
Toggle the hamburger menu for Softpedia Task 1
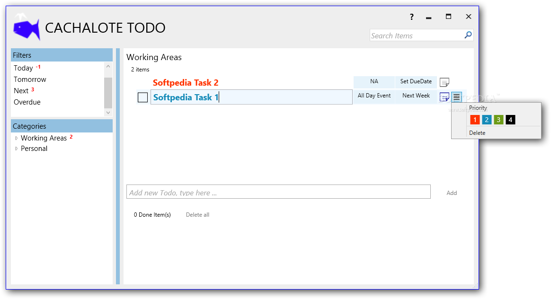point(456,97)
